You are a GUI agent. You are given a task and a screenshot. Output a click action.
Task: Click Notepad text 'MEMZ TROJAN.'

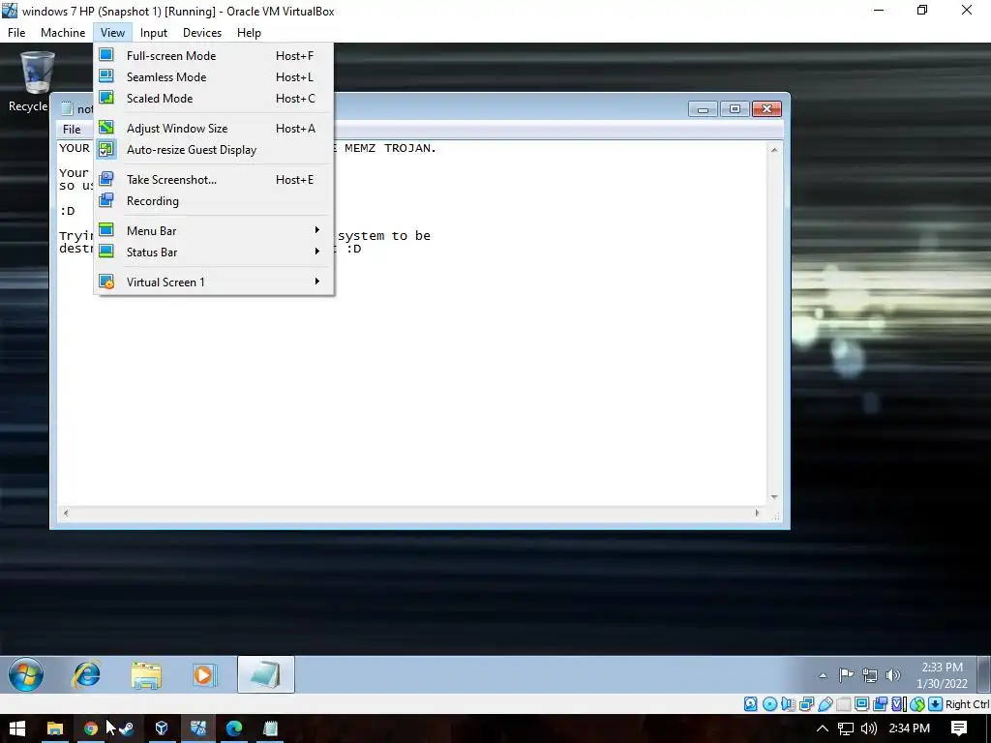coord(391,148)
